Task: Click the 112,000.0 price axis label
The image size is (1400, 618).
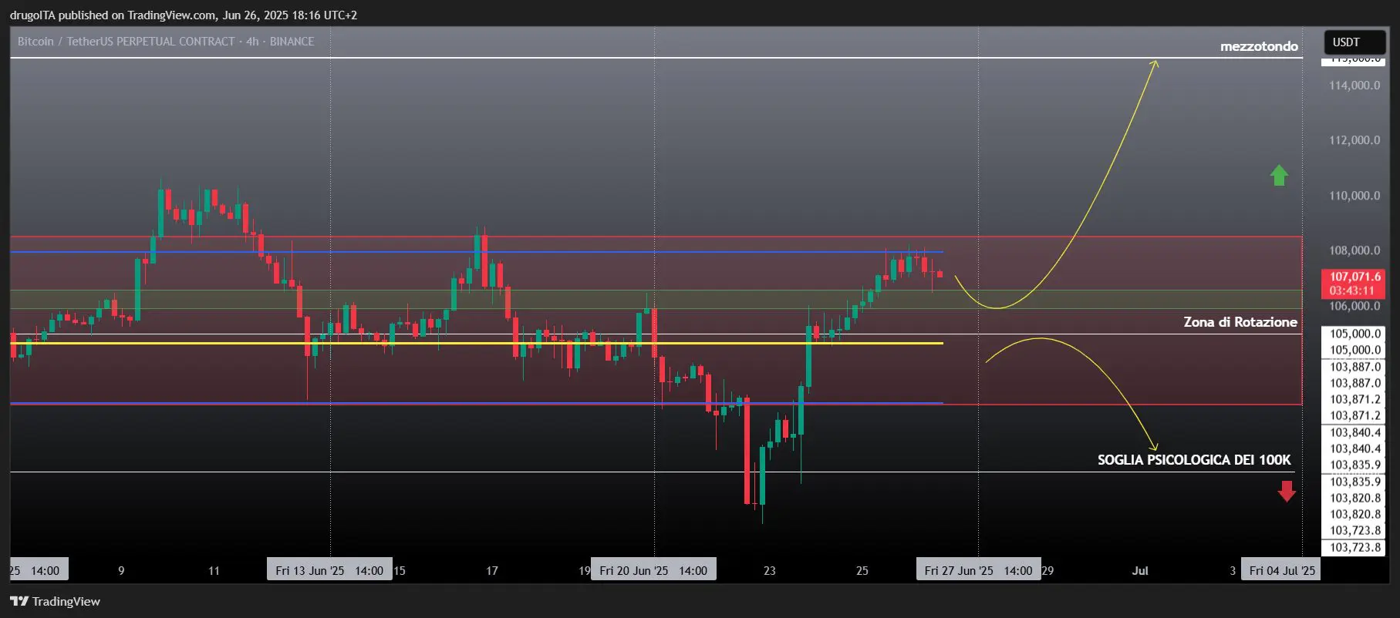Action: tap(1354, 140)
